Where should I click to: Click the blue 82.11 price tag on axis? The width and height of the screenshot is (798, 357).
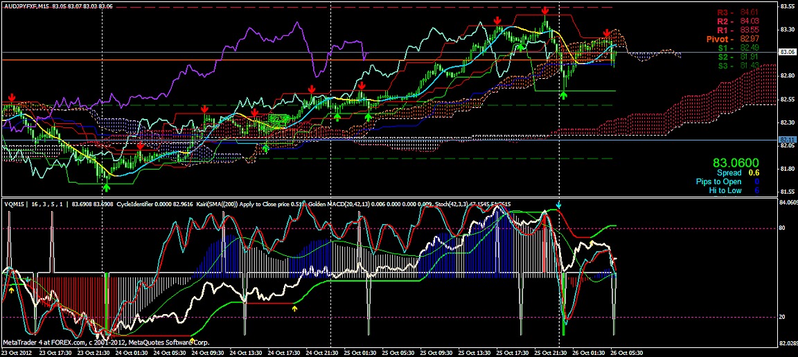[x=787, y=140]
